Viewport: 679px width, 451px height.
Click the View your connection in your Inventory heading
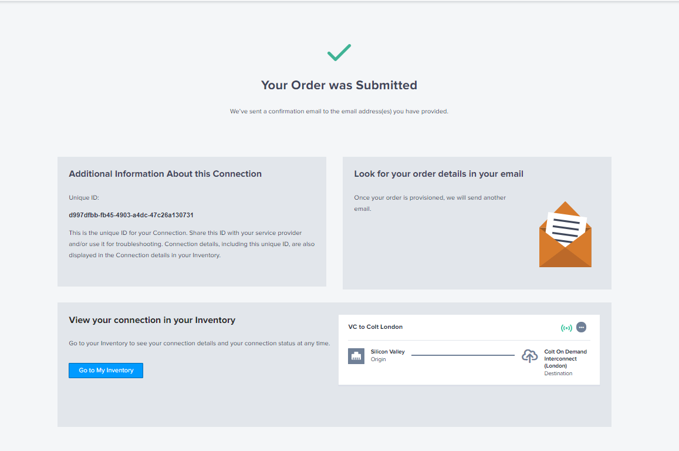coord(153,319)
